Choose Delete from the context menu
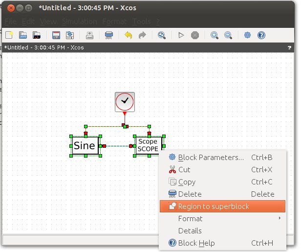 (x=190, y=194)
